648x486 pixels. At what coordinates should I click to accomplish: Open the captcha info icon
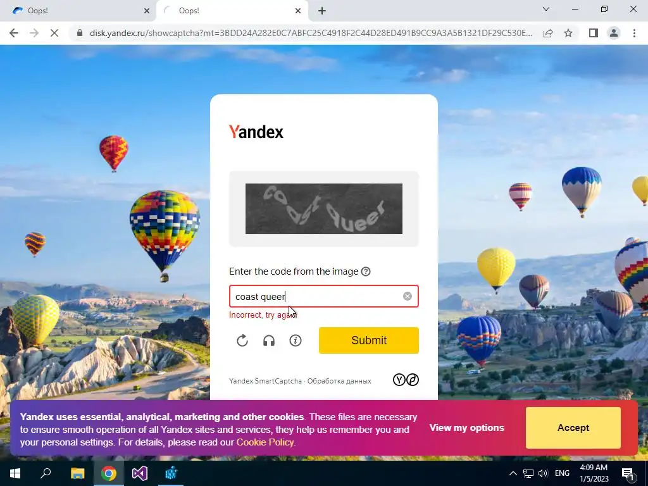[x=296, y=340]
